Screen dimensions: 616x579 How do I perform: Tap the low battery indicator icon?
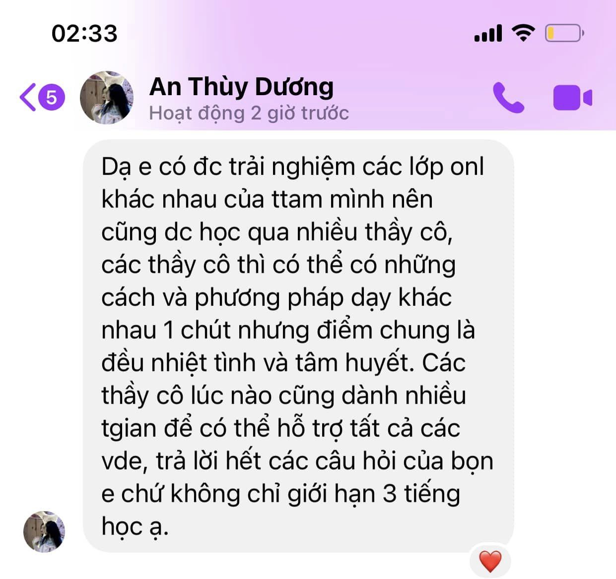tap(564, 33)
